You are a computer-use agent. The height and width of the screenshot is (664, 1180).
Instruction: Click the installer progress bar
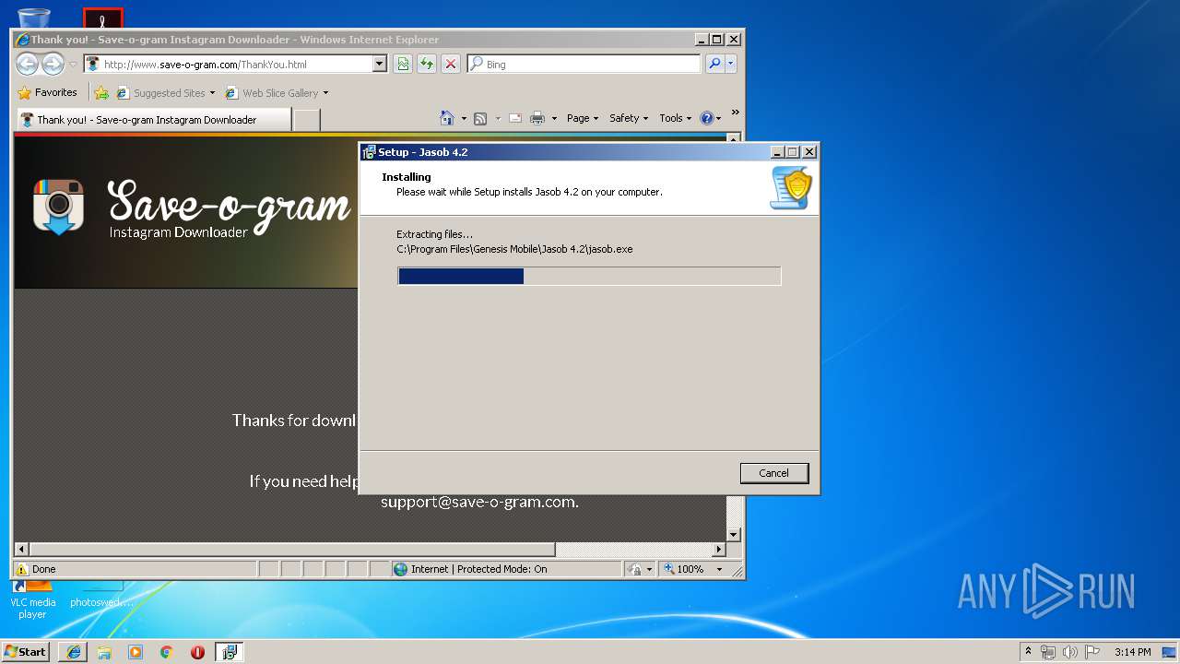click(x=589, y=276)
